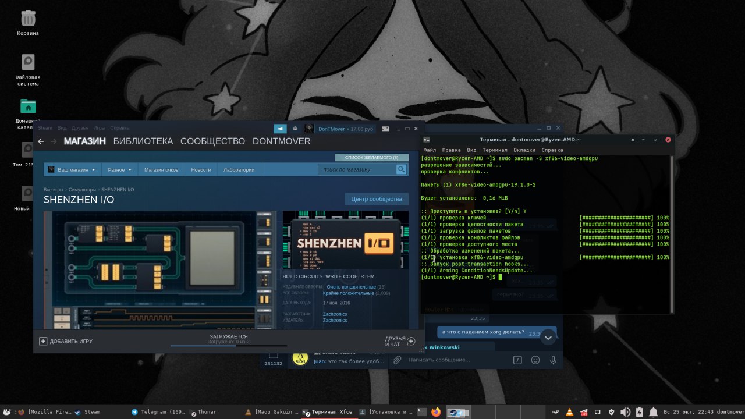Jump to bottom of Telegram chat
Viewport: 745px width, 419px height.
point(548,337)
